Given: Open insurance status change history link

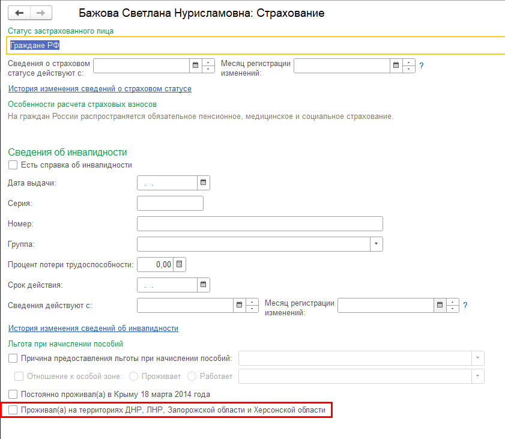Looking at the screenshot, I should [100, 89].
